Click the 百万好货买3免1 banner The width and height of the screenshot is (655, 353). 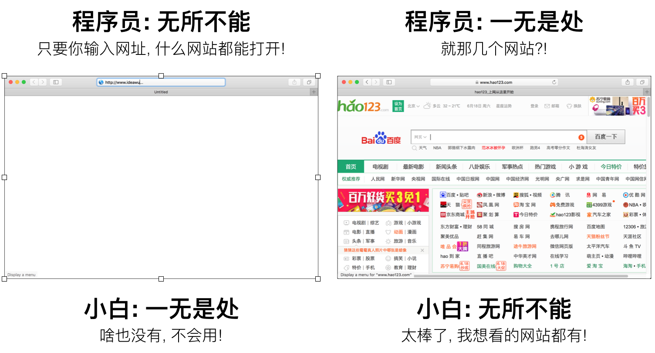[383, 200]
